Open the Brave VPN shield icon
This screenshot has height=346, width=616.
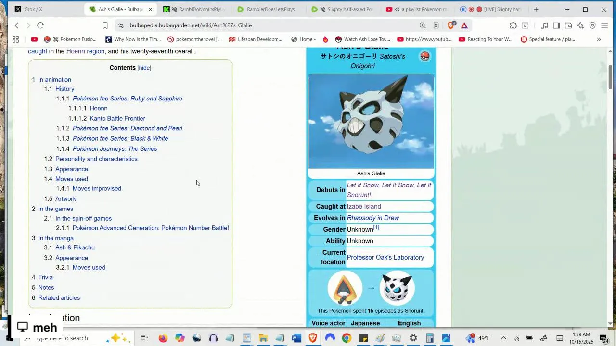(592, 25)
